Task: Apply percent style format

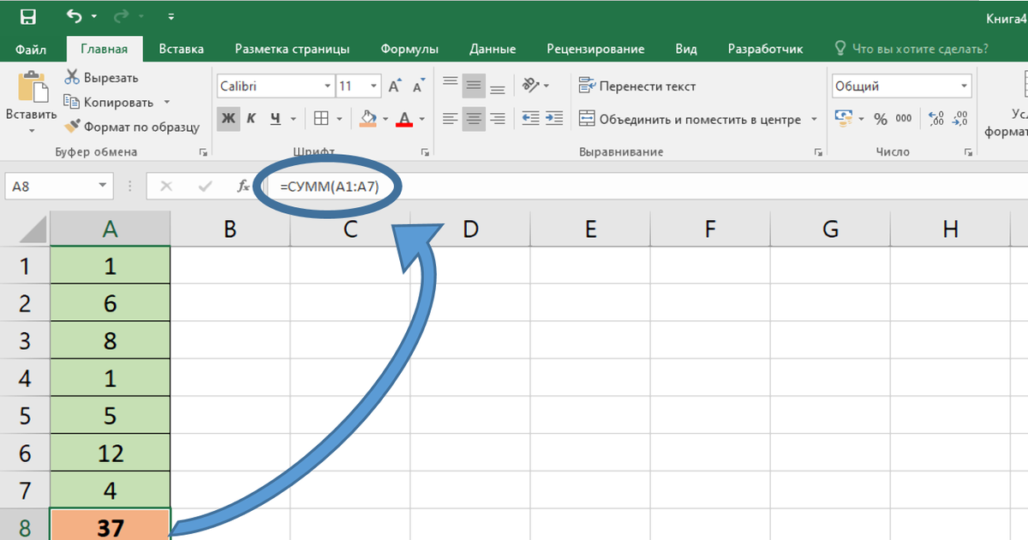Action: coord(880,119)
